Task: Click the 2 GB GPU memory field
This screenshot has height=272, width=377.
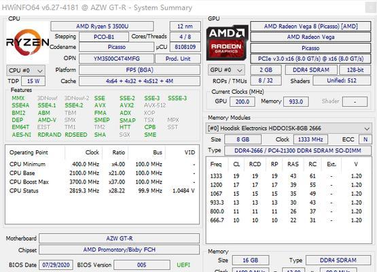Action: coord(266,70)
